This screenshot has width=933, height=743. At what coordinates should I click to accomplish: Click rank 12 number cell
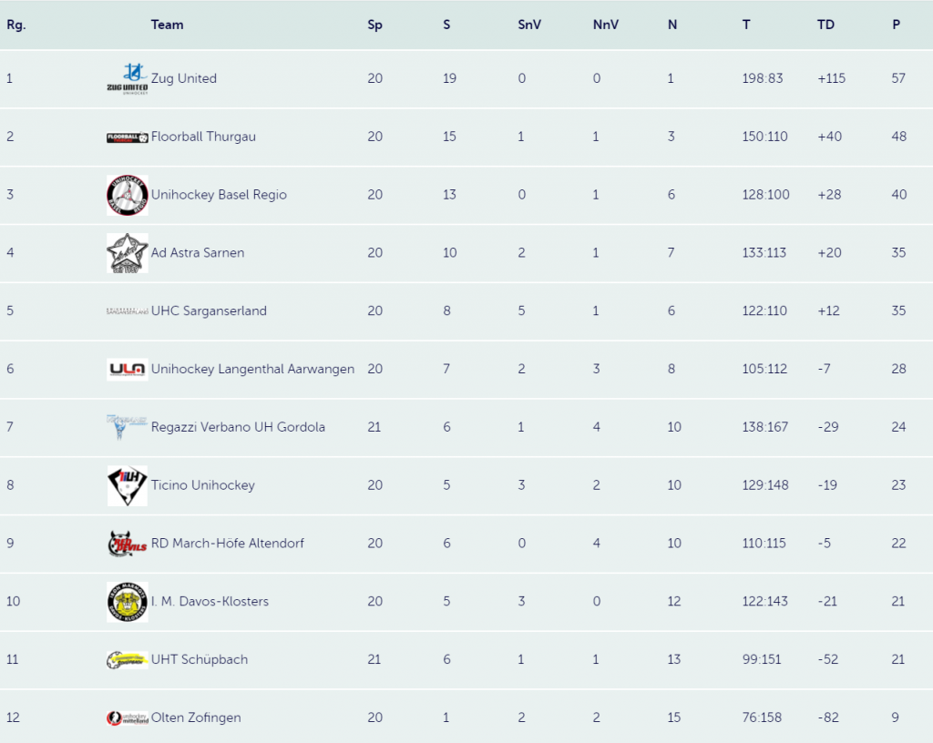click(13, 718)
